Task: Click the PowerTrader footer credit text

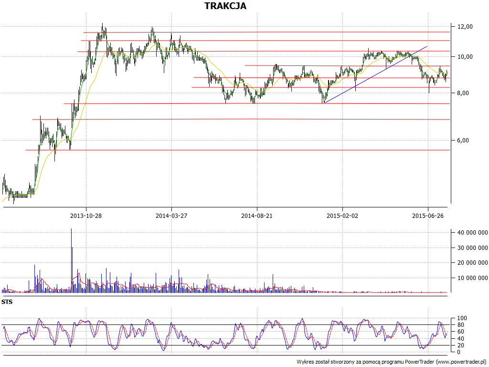Action: click(392, 362)
